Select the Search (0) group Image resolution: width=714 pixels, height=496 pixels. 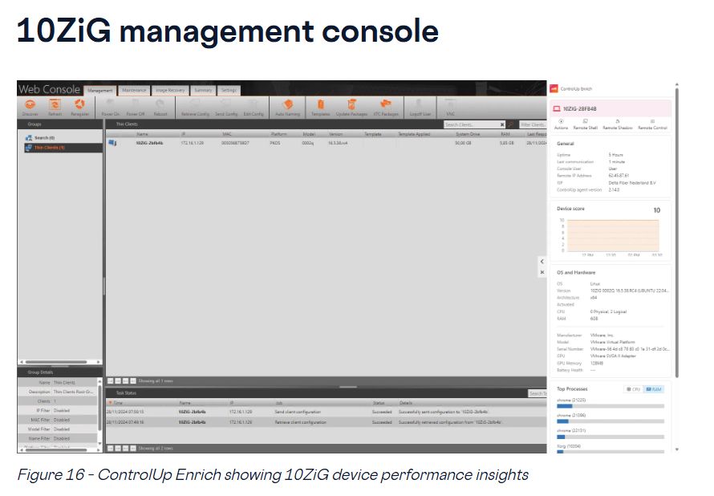tap(44, 137)
